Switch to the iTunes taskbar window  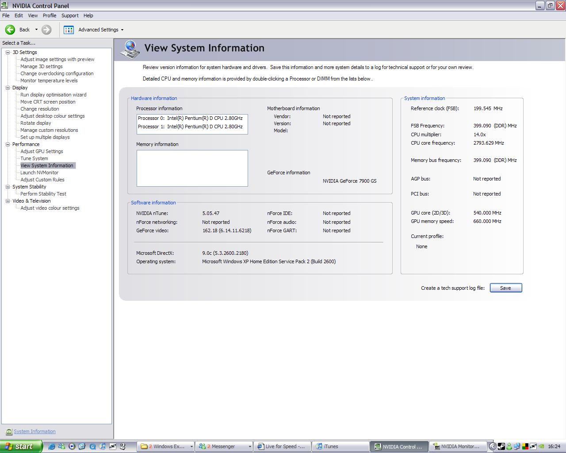coord(340,446)
